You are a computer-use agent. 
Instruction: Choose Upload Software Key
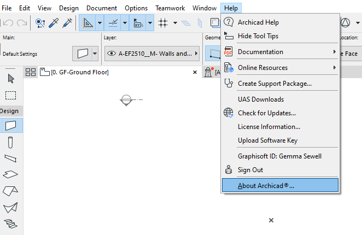[281, 140]
